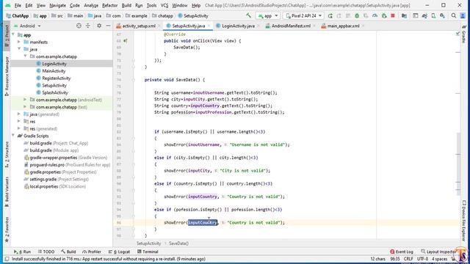
Task: Click Attach Debugger to Android Process icon
Action: [x=384, y=16]
